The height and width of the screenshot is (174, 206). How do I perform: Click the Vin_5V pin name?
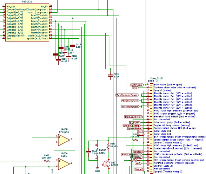(x=44, y=7)
